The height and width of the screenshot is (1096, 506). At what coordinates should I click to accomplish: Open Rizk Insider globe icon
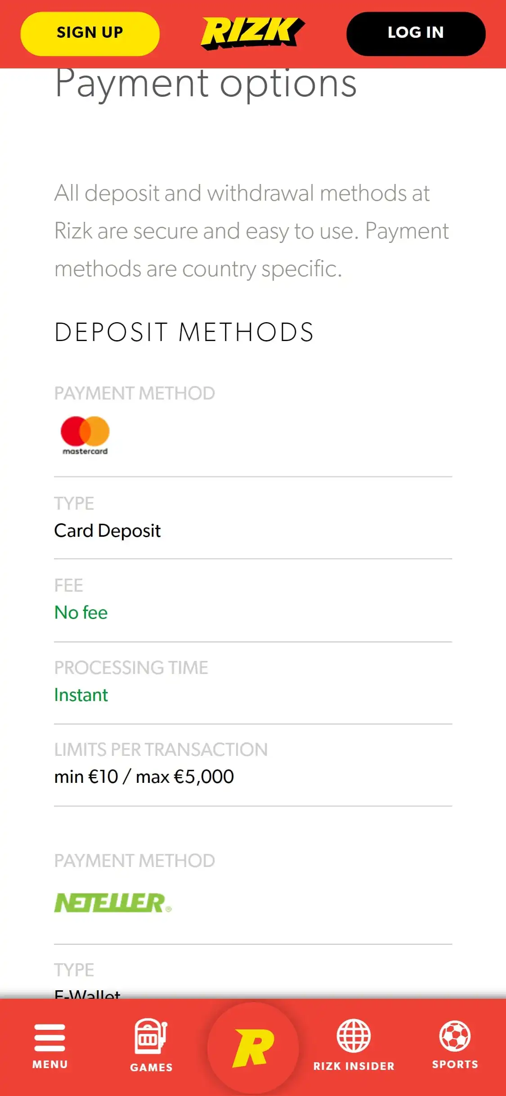(x=354, y=1036)
